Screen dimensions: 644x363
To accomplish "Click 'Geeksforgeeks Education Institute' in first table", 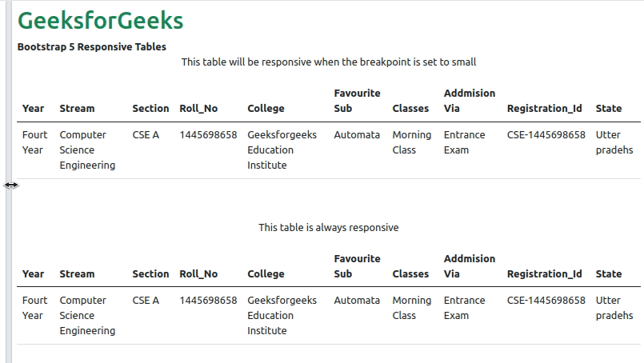I will [x=282, y=150].
